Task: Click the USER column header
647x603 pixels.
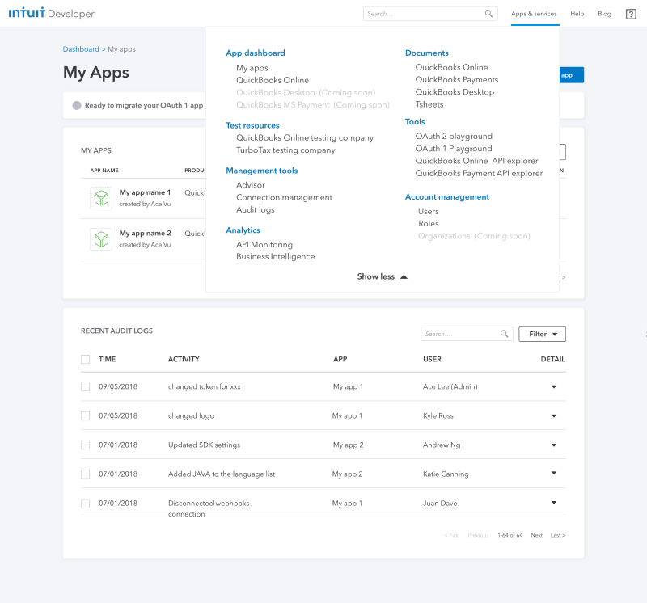Action: coord(432,359)
